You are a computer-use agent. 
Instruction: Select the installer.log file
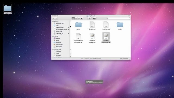tap(106, 25)
